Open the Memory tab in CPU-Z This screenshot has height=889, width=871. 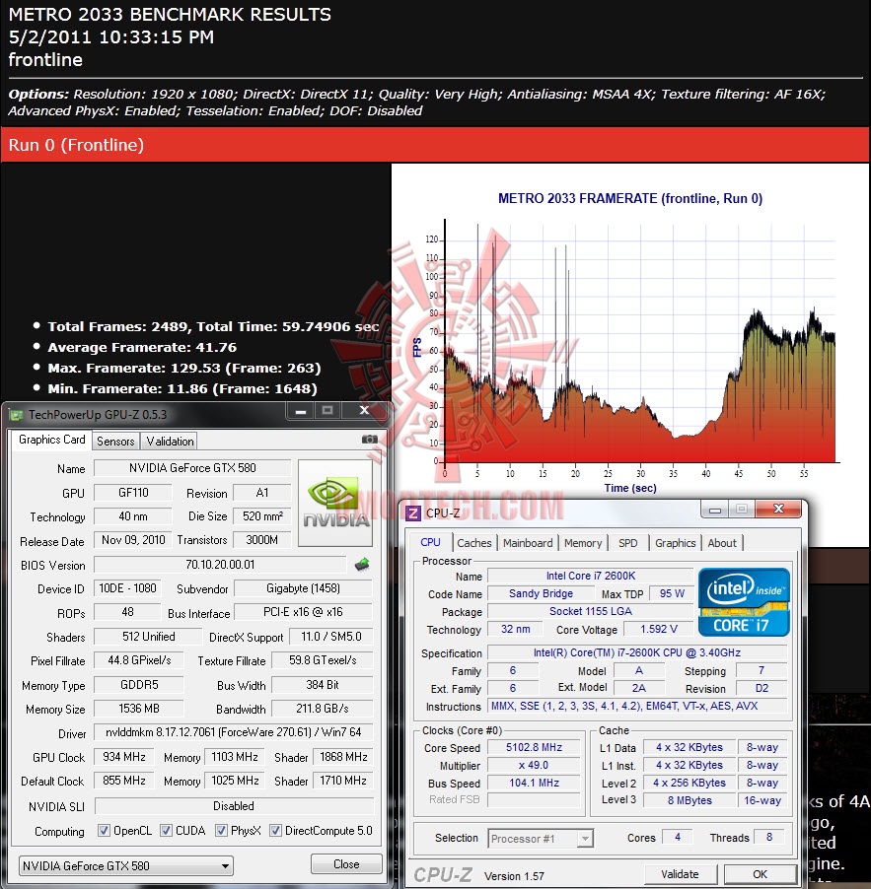click(583, 543)
